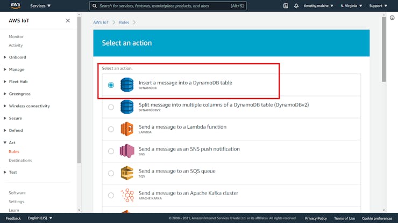
Task: Open Software in the sidebar
Action: 17,192
